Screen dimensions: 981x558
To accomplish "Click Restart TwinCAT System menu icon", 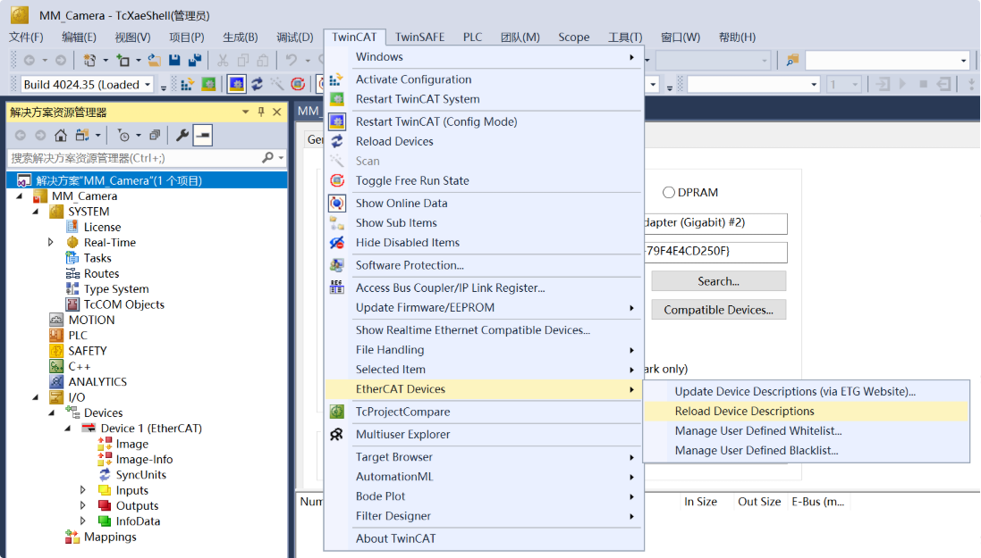I will (x=336, y=99).
